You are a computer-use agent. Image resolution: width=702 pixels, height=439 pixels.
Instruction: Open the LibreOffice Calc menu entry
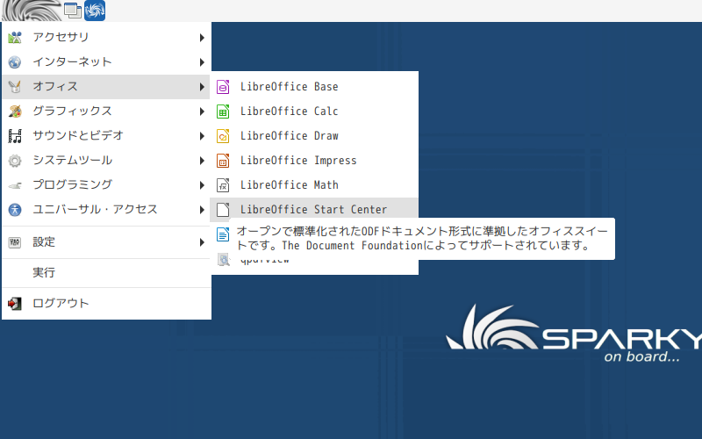point(314,112)
